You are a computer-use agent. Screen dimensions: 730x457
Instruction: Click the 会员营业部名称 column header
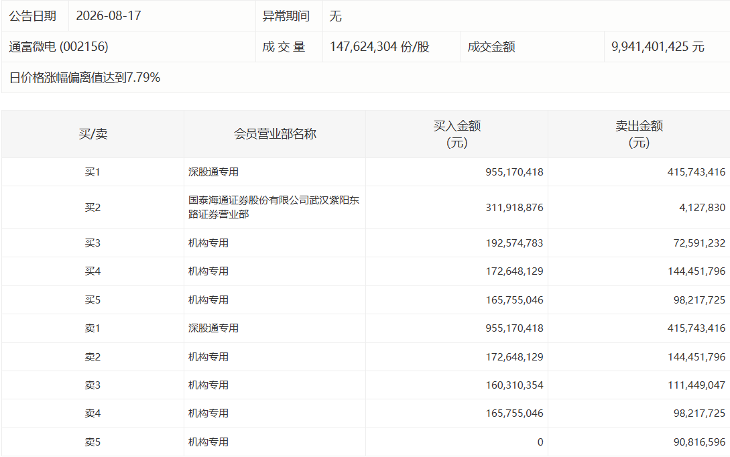point(275,134)
